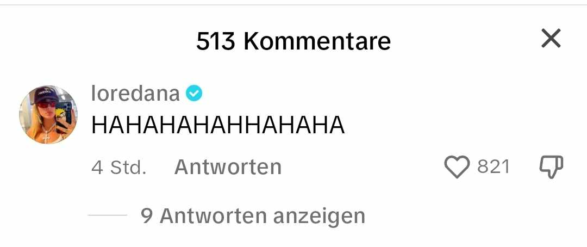Toggle the thumbs-down on loredana's comment
Screen dimensions: 587x247
tap(551, 168)
